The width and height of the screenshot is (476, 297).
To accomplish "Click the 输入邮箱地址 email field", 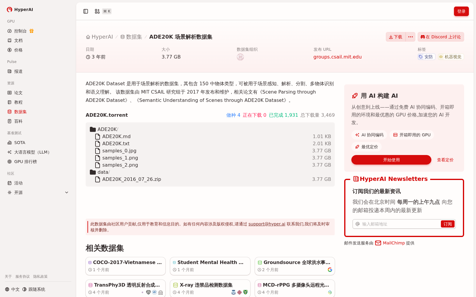I will (x=400, y=224).
